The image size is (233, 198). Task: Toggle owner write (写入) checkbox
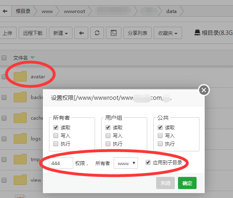(56, 136)
